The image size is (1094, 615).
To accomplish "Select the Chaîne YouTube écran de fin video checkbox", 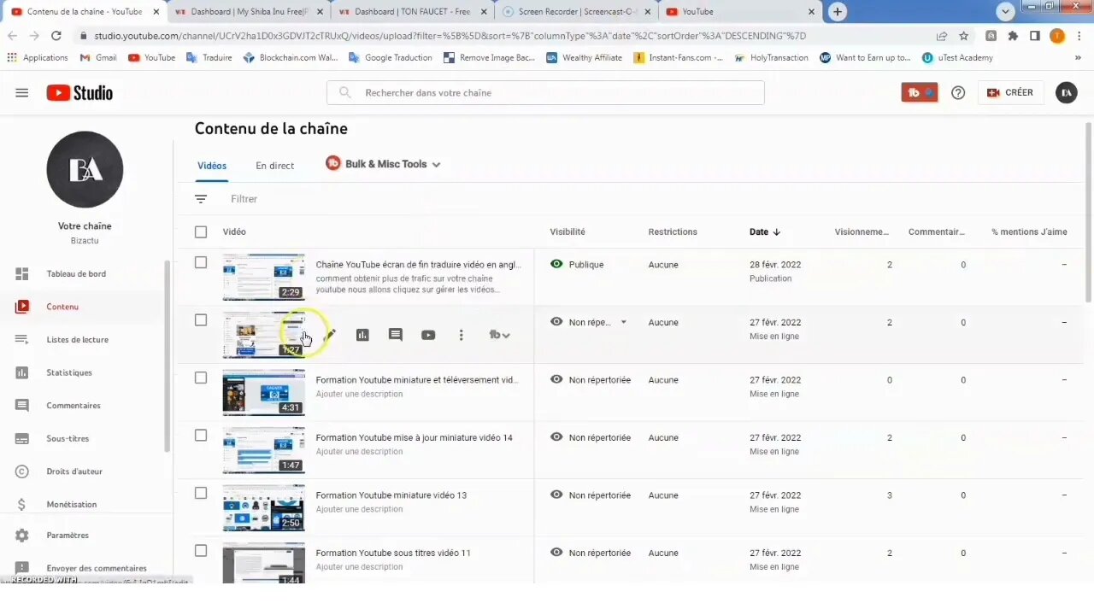I will [201, 263].
